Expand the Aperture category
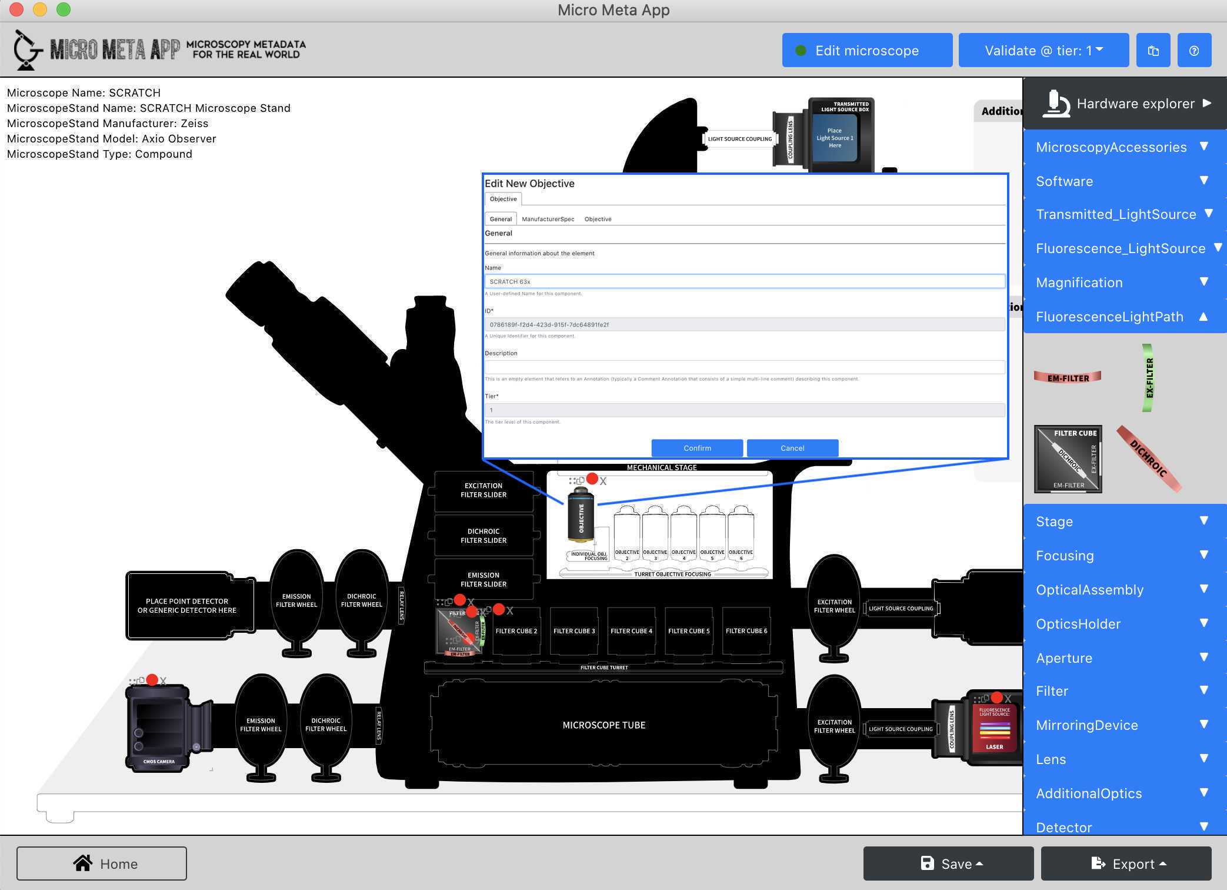 point(1125,658)
